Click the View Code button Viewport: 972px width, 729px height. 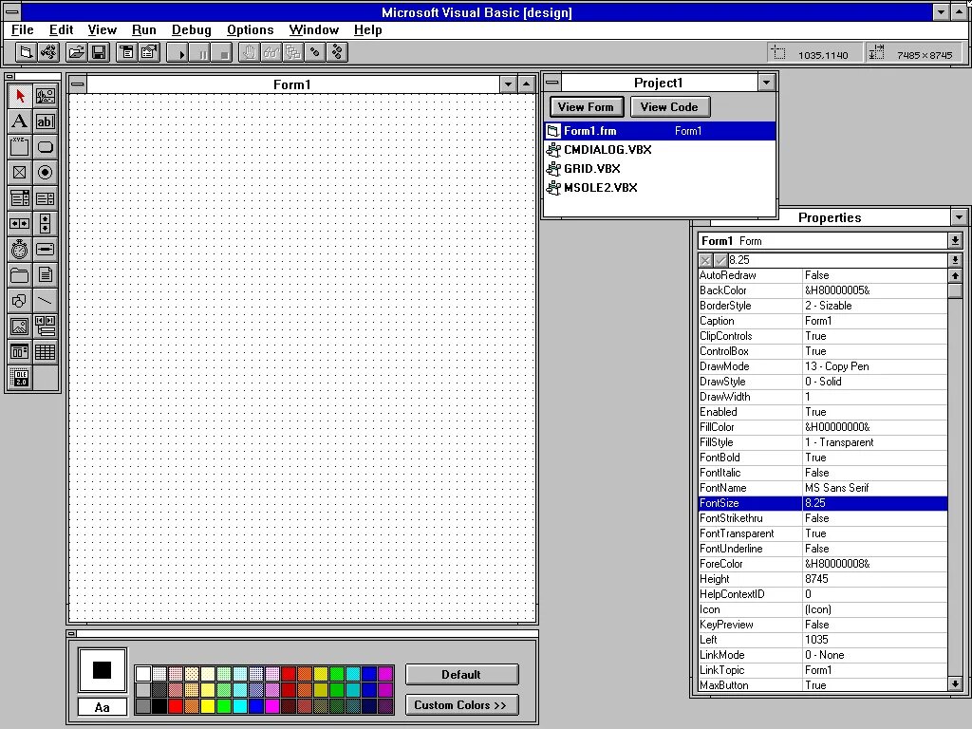click(x=669, y=106)
